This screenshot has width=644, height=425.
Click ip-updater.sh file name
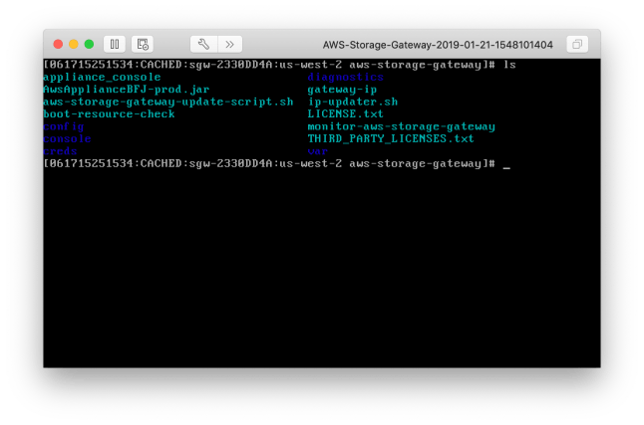click(352, 102)
